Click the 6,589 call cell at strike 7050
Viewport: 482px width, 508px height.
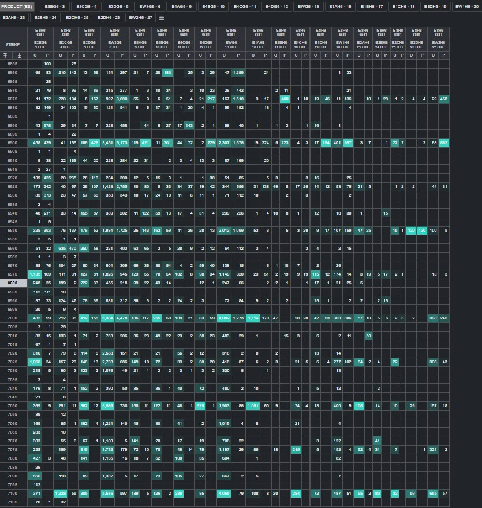[x=108, y=405]
